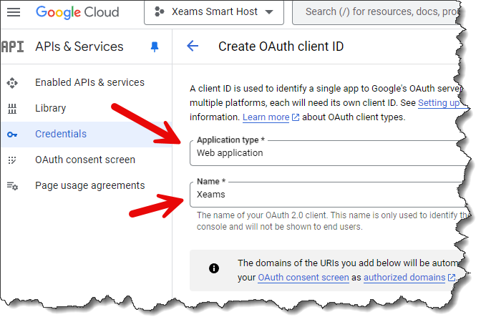Image resolution: width=486 pixels, height=327 pixels.
Task: Click the APIs & Services heading
Action: click(79, 47)
